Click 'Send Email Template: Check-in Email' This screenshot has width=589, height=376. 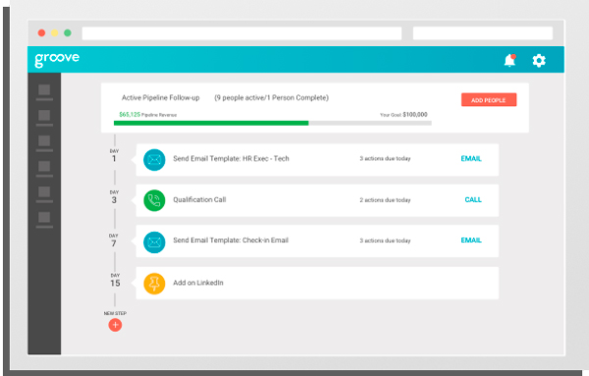point(231,241)
